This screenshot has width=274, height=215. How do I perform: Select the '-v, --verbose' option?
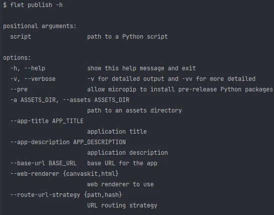pos(33,79)
